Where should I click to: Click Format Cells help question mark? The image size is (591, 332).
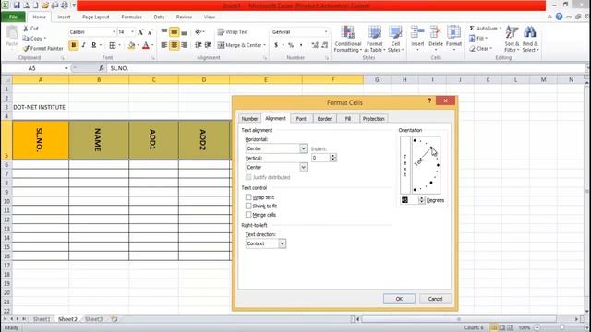(x=429, y=101)
